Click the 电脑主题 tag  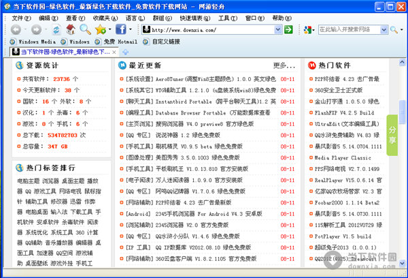[29, 181]
